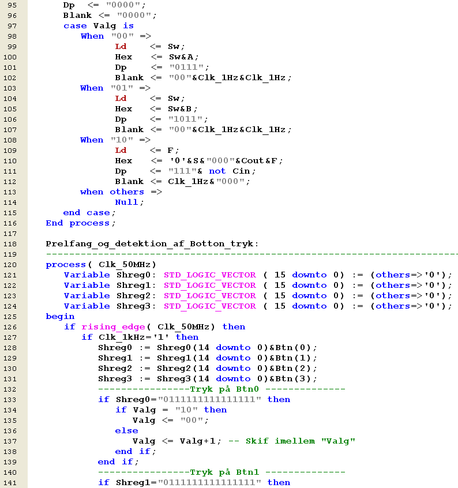Click the 'Null' statement on line 114
The image size is (458, 488).
[126, 202]
